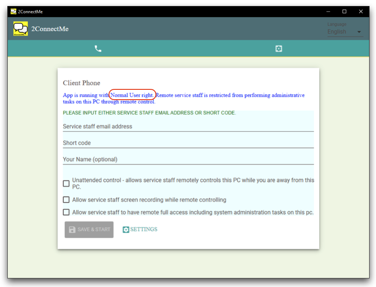Open the phone tab icon
Viewport: 376px width, 287px height.
(98, 49)
